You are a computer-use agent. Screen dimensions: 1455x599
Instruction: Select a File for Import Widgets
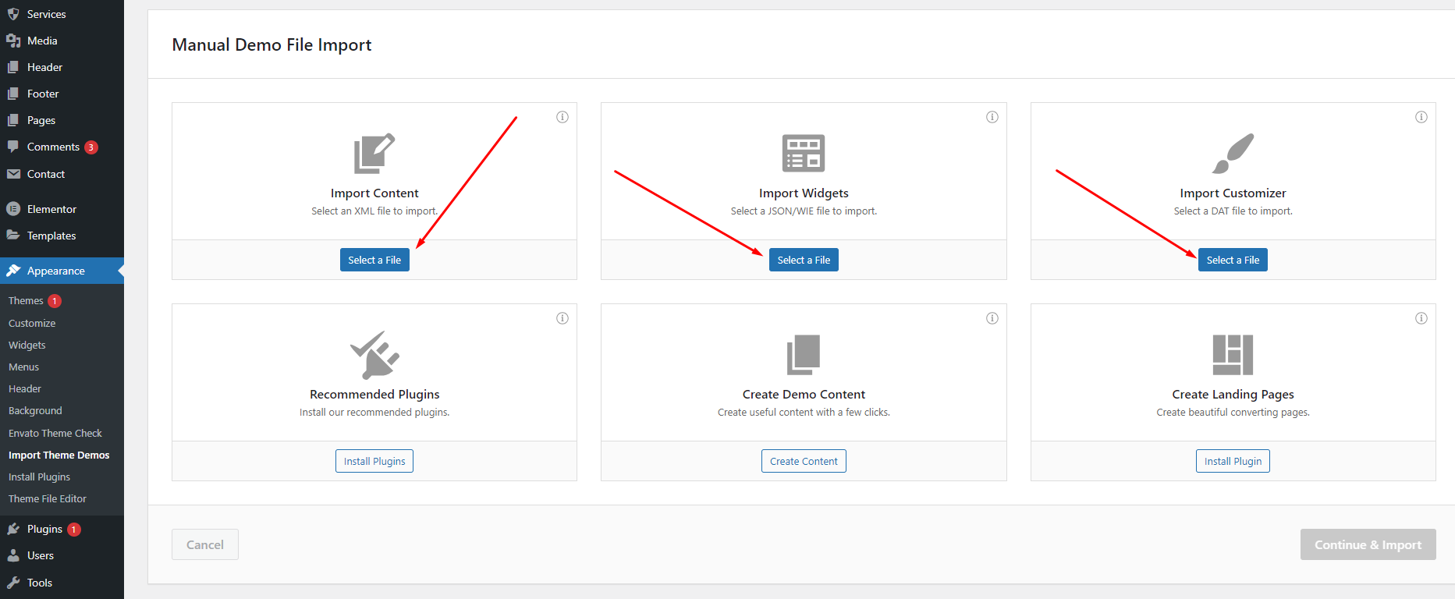[x=804, y=260]
